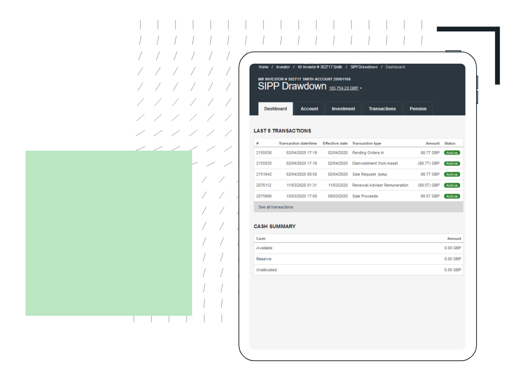Select transaction number 2076112
The width and height of the screenshot is (523, 378).
tap(264, 185)
